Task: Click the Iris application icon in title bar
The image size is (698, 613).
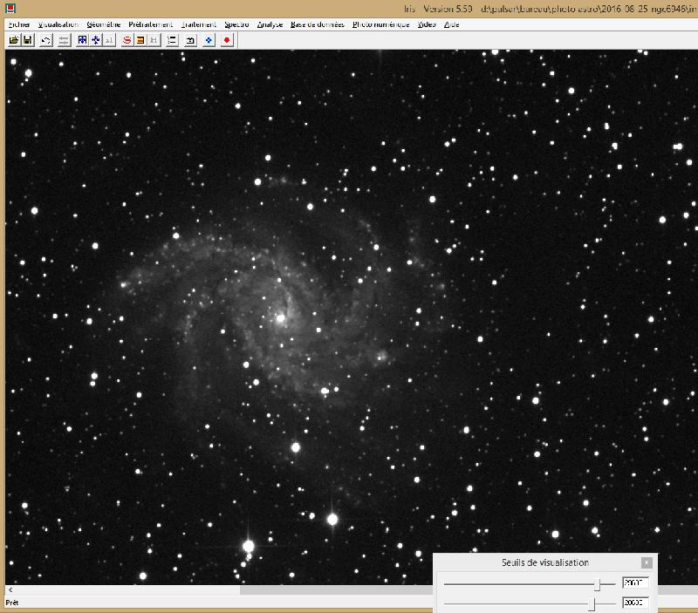Action: click(x=10, y=8)
